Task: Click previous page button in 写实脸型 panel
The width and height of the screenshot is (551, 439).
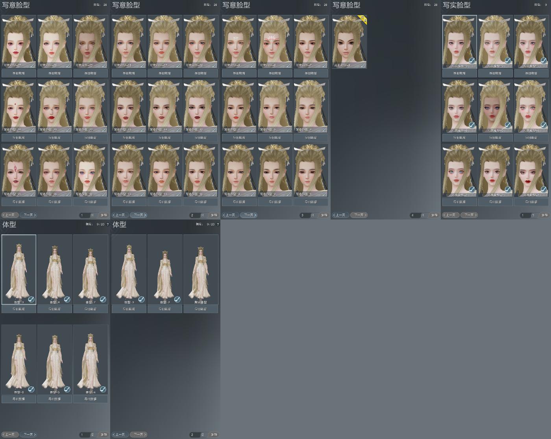Action: pyautogui.click(x=451, y=215)
